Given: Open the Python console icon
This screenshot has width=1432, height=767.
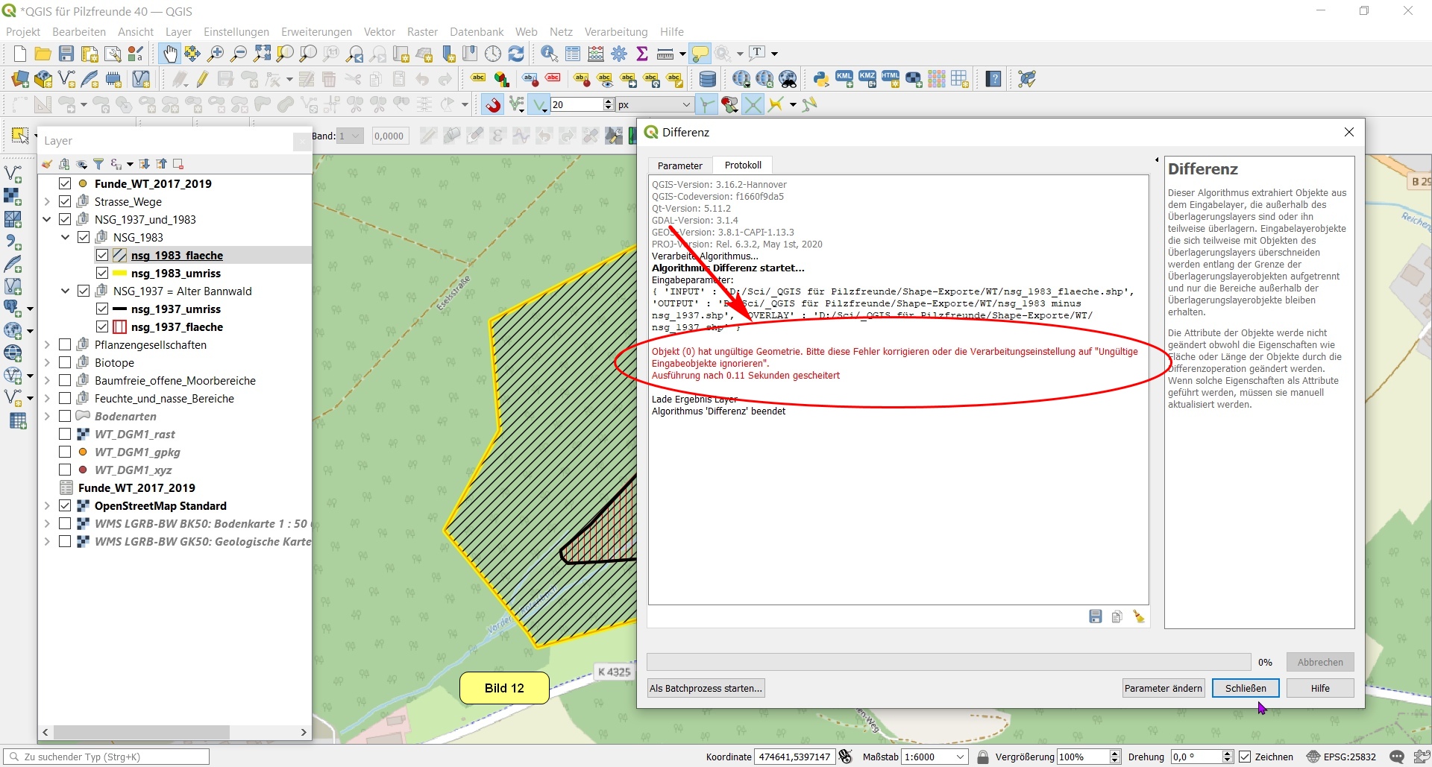Looking at the screenshot, I should (x=821, y=79).
